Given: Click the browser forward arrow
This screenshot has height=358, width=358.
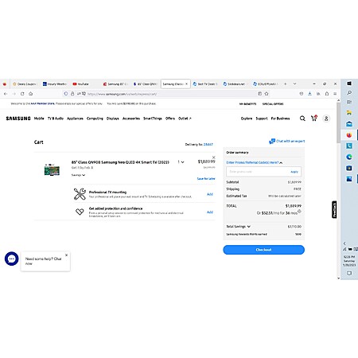Looking at the screenshot, I should pos(14,94).
